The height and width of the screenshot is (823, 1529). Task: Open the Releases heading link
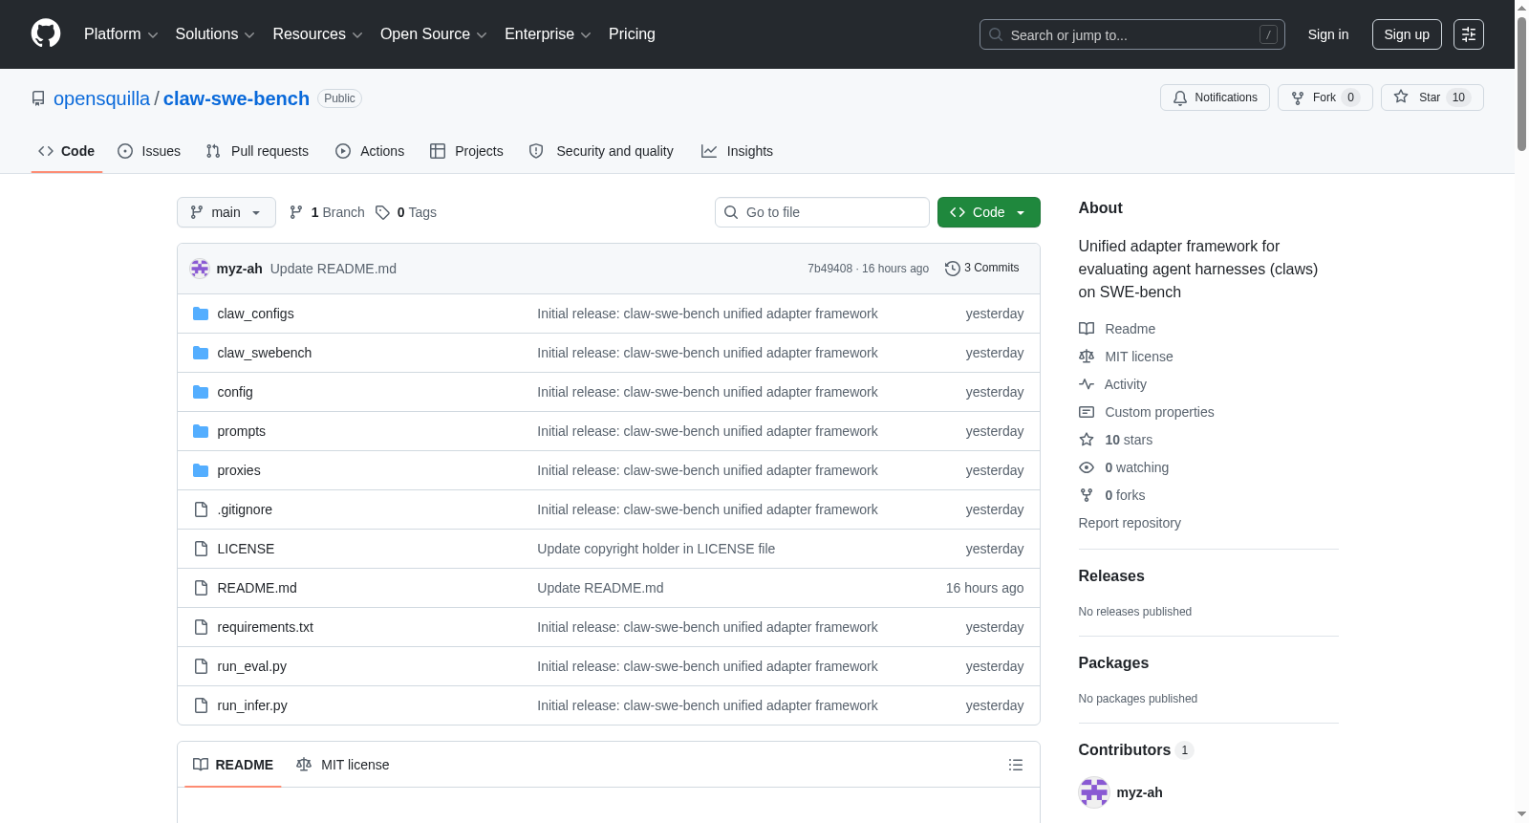pos(1111,576)
